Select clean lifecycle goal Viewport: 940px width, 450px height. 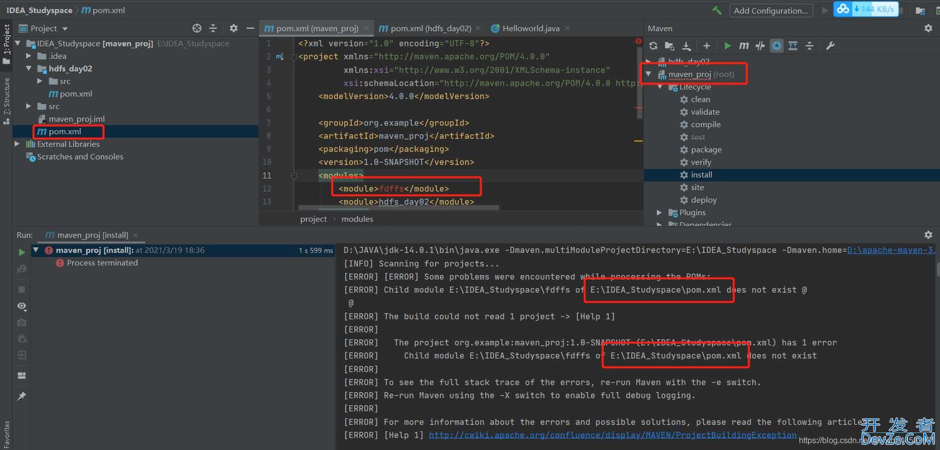(x=700, y=100)
